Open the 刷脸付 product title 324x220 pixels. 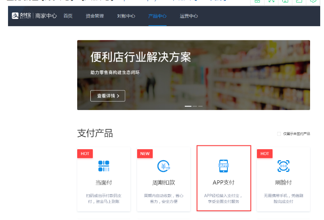[x=283, y=182]
